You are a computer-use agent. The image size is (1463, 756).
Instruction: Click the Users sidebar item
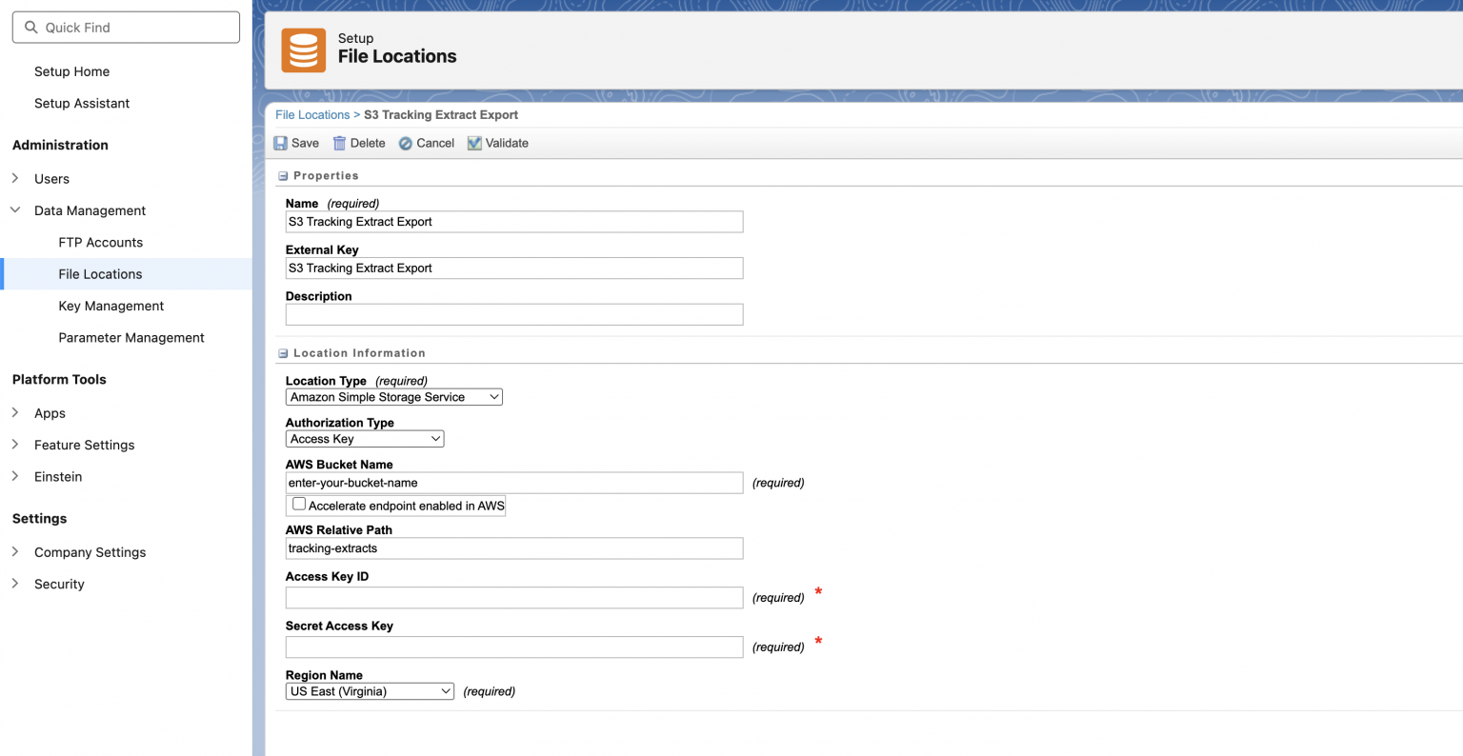pos(51,179)
